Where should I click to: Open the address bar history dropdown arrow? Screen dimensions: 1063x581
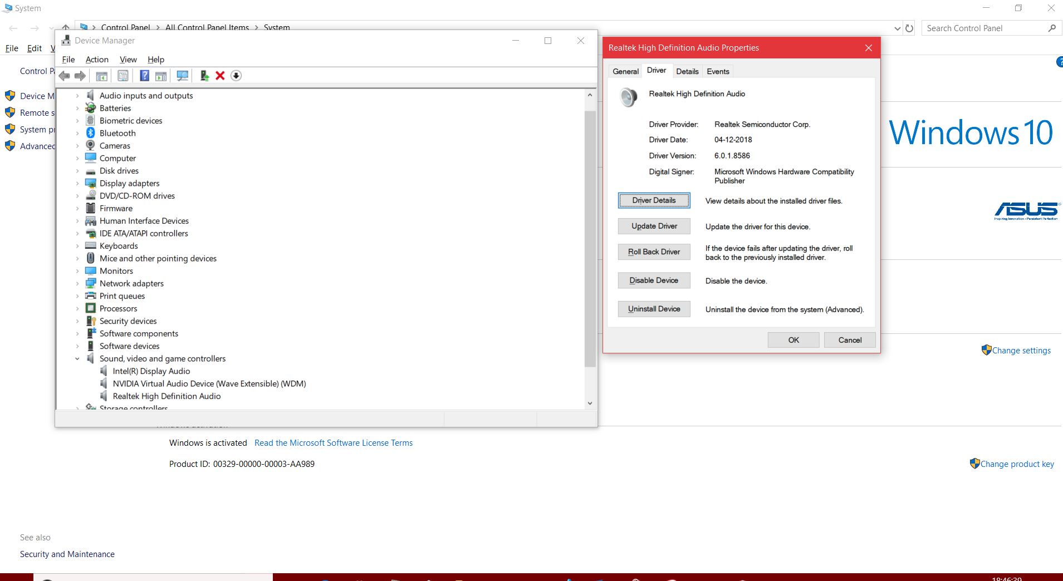click(x=897, y=28)
